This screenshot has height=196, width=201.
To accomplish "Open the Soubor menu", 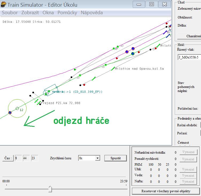I will click(10, 13).
